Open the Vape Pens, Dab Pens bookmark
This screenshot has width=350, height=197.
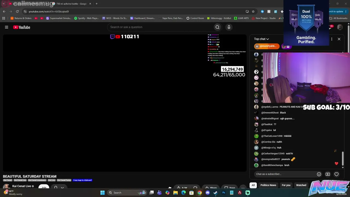pos(171,18)
